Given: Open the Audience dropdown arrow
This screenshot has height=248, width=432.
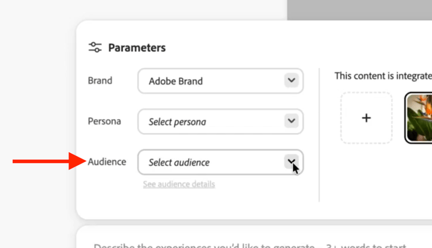Looking at the screenshot, I should (x=291, y=162).
